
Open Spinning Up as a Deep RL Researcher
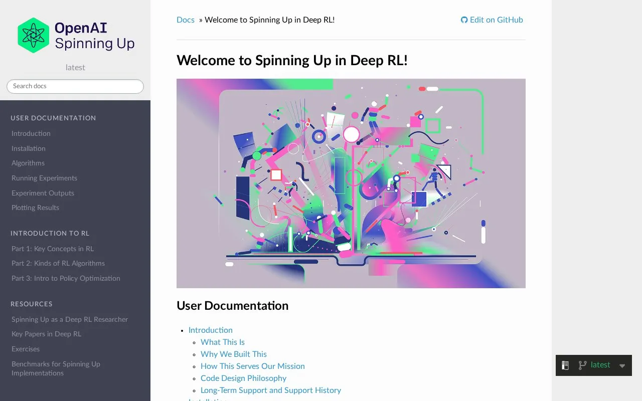[x=70, y=319]
